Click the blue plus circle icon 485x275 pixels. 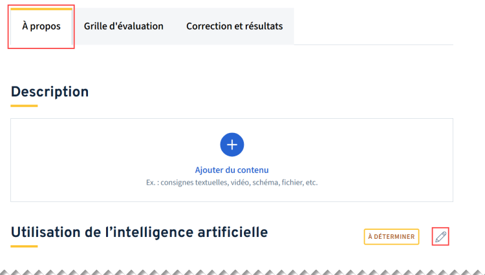(232, 145)
